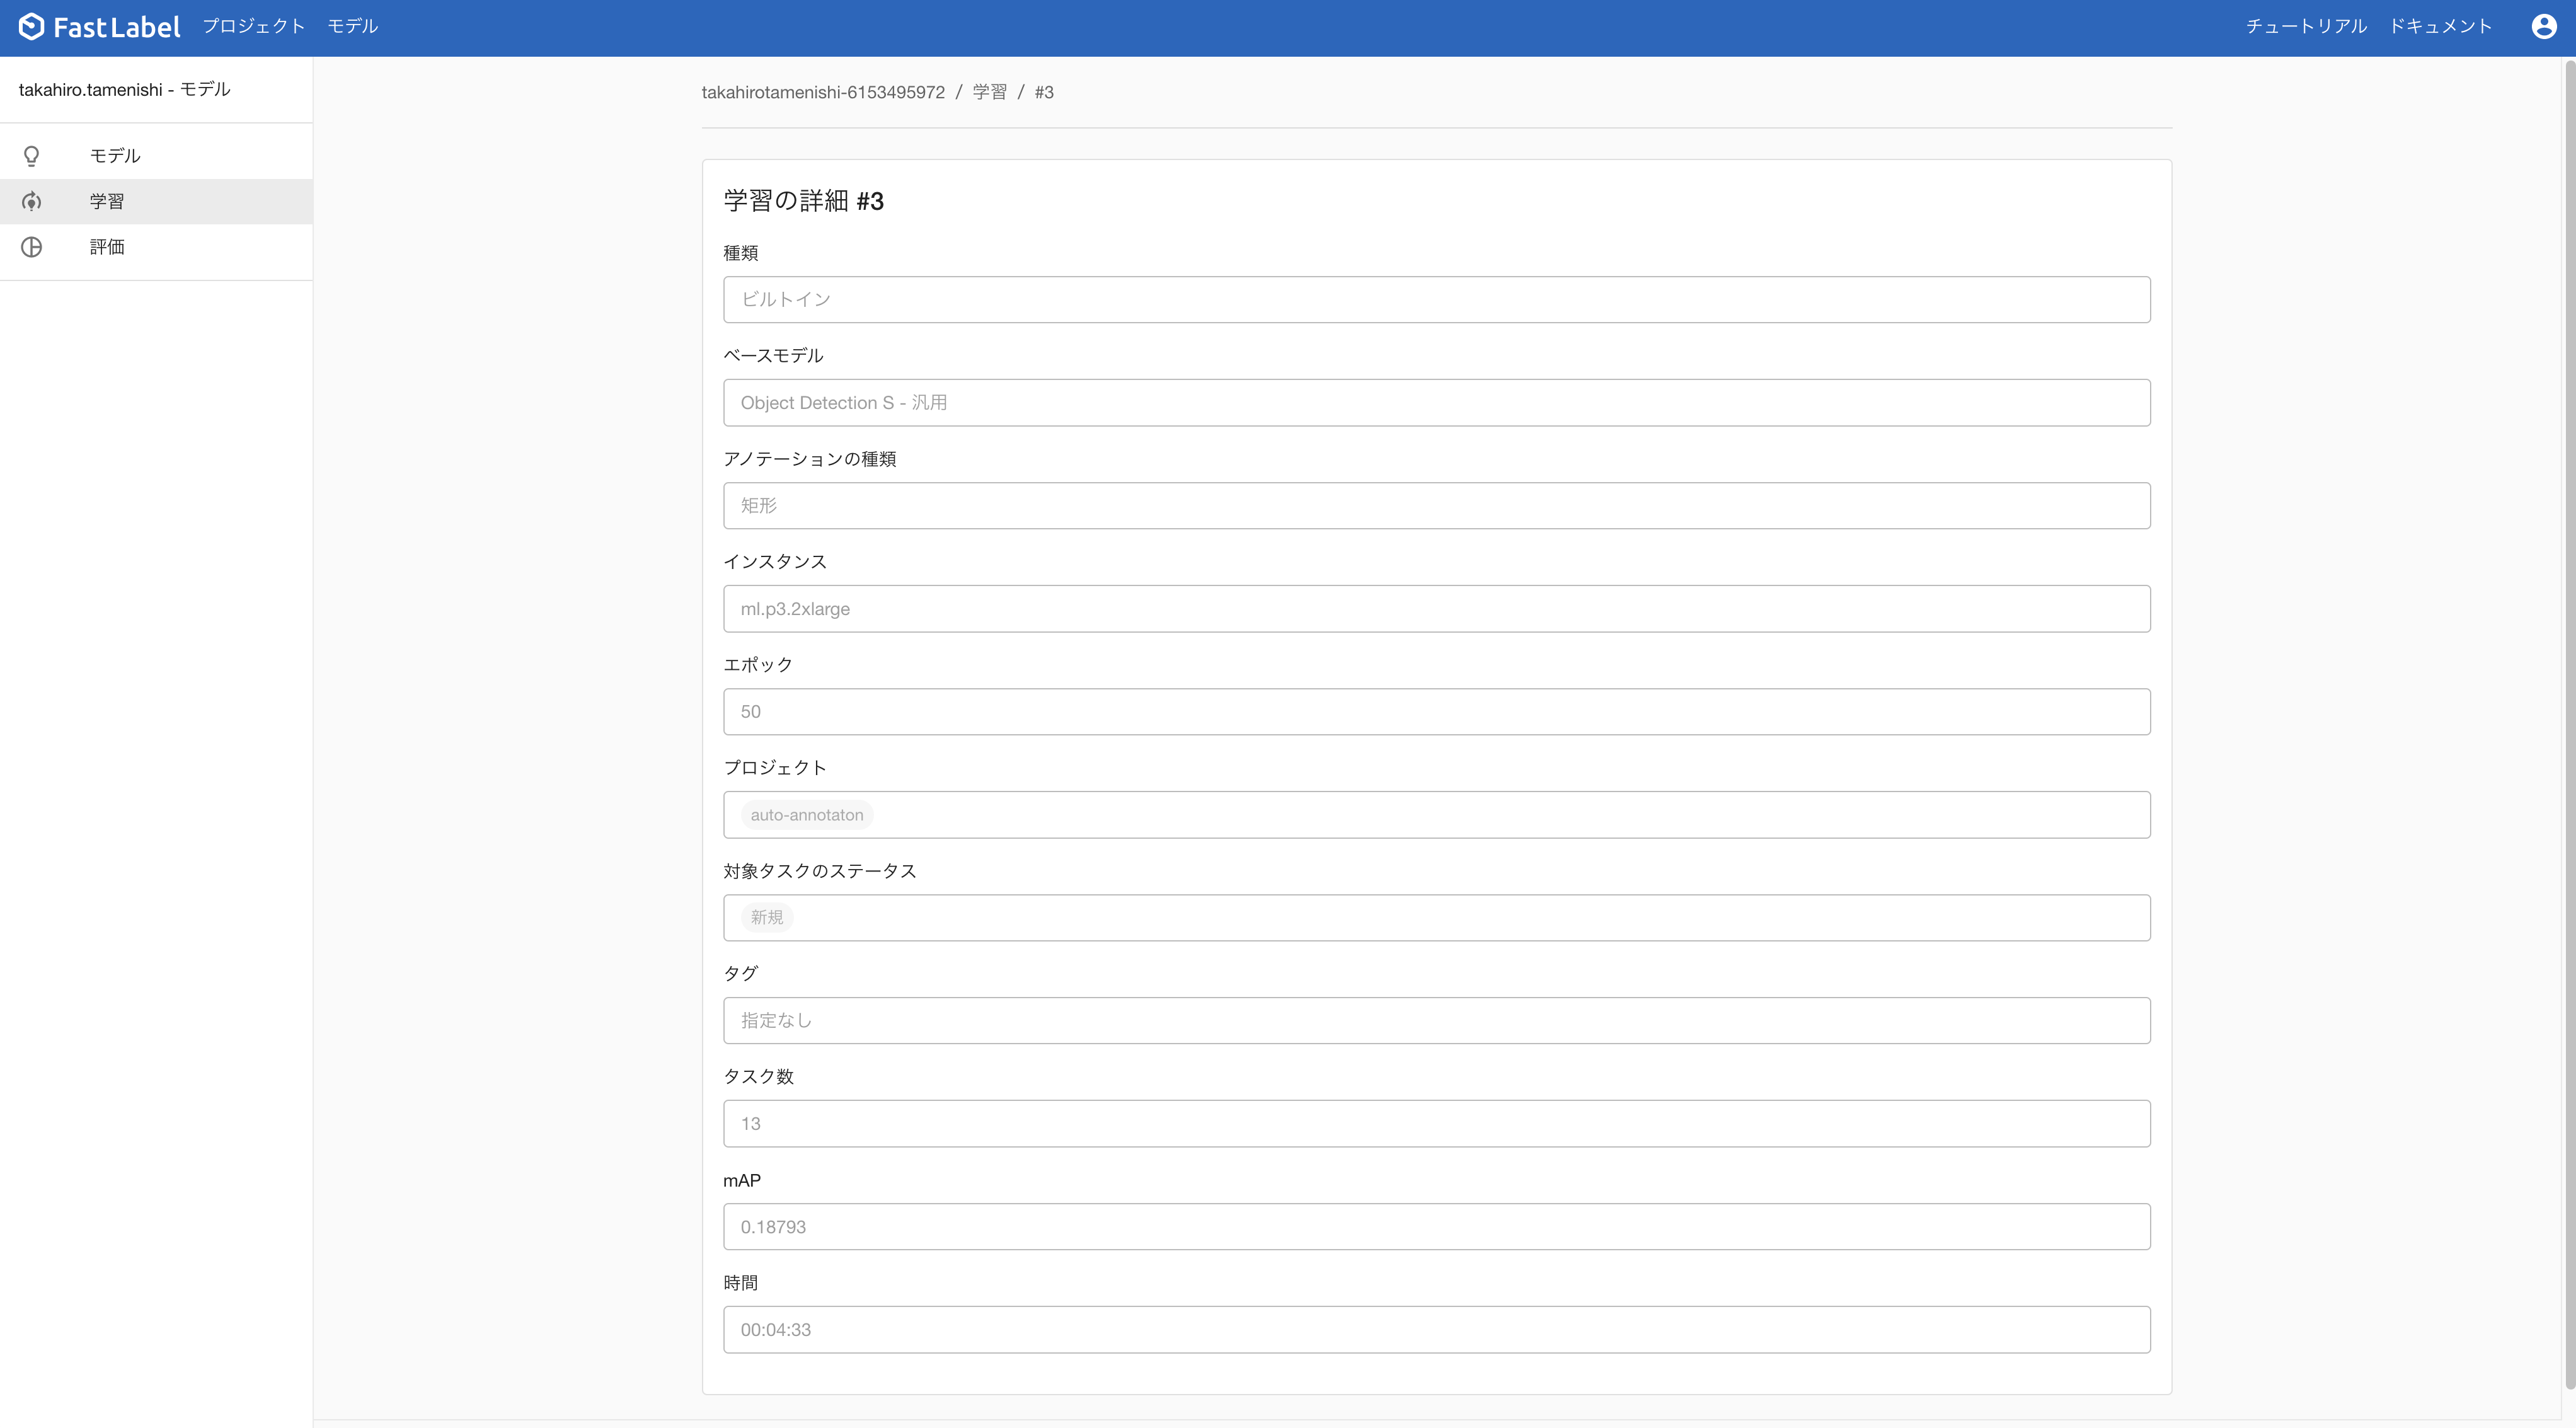Click the エポック field showing 50
Image resolution: width=2576 pixels, height=1428 pixels.
coord(1436,712)
